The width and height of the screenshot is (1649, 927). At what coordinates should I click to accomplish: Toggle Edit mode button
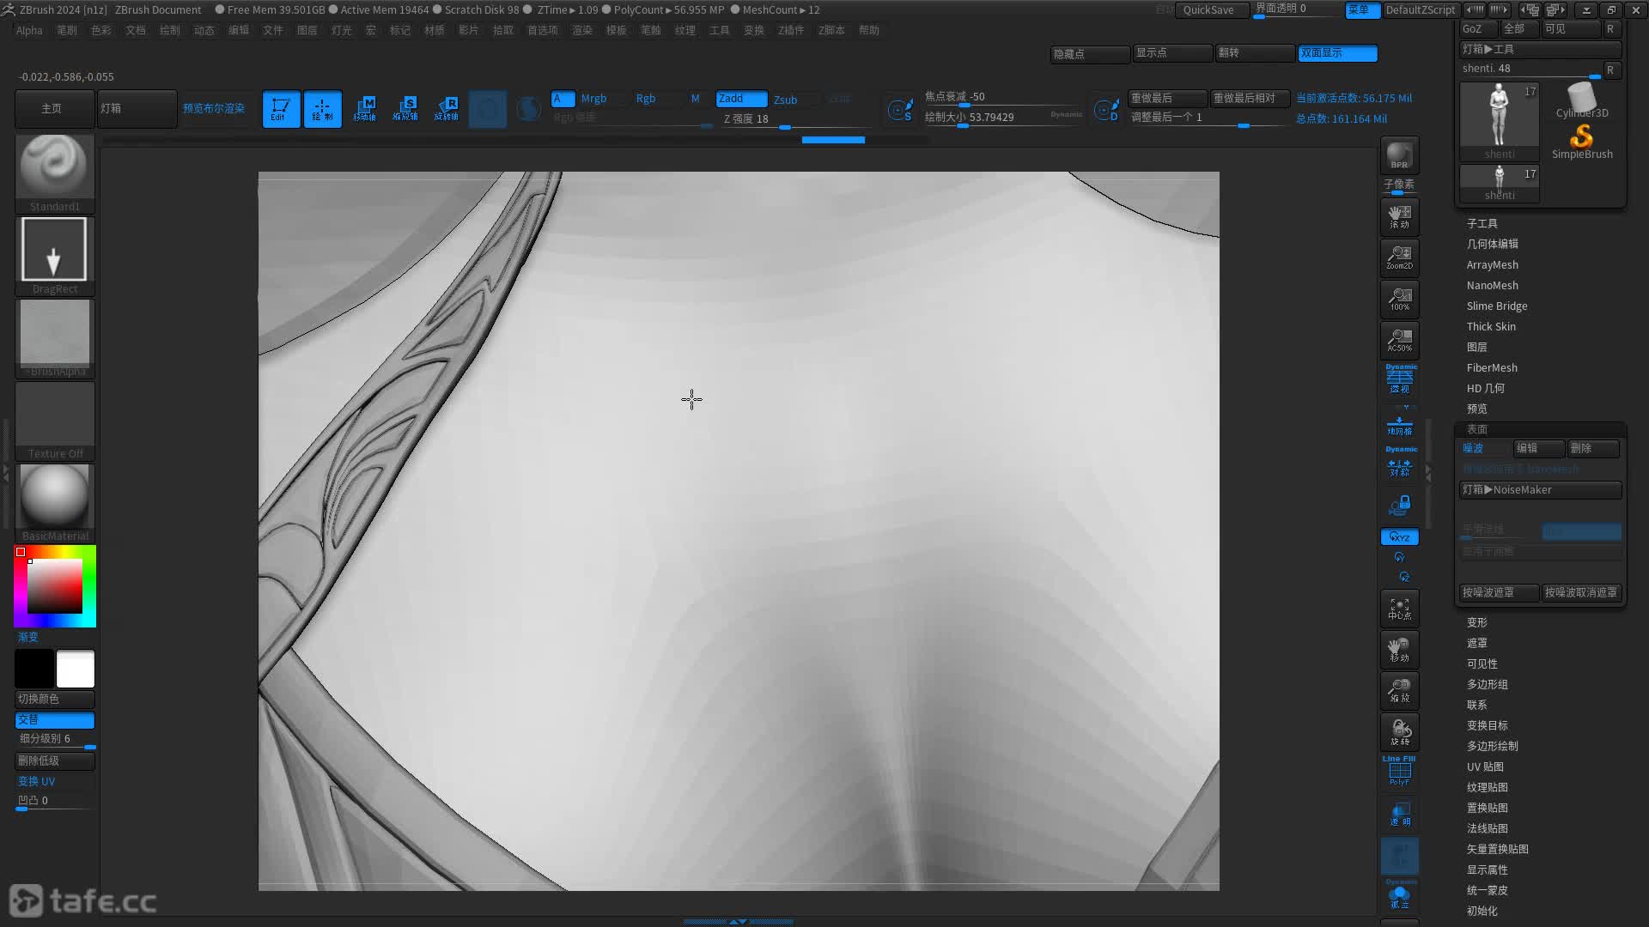[281, 109]
